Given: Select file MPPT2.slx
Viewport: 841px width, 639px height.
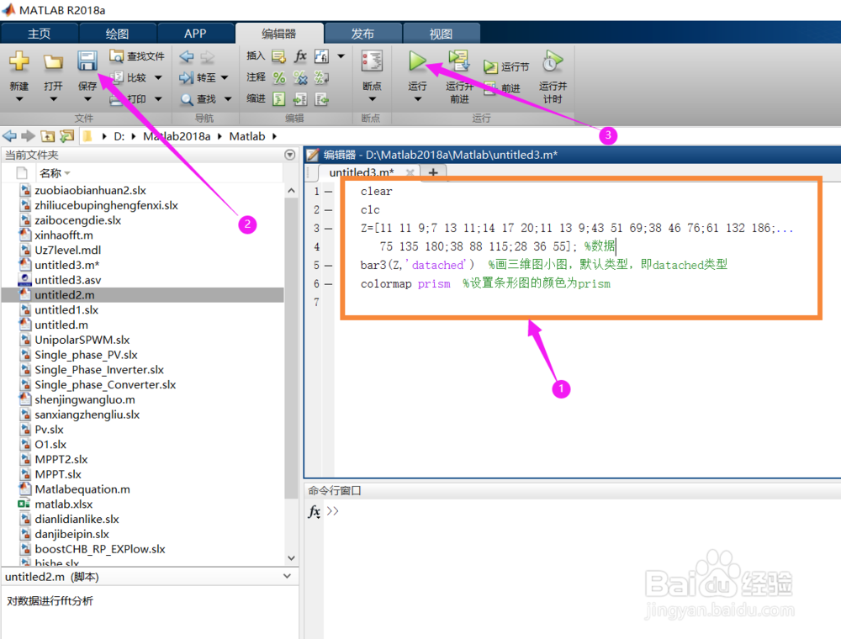Looking at the screenshot, I should pyautogui.click(x=61, y=459).
